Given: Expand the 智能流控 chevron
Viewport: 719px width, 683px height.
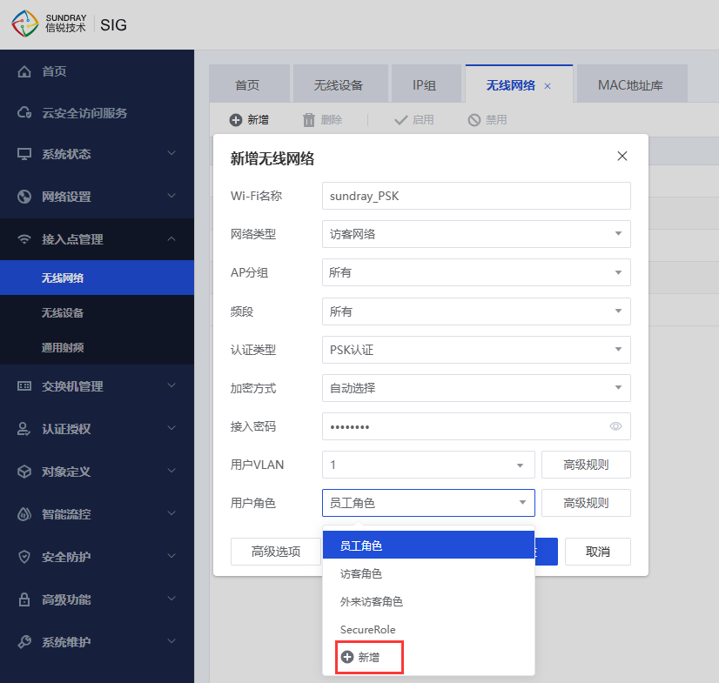Looking at the screenshot, I should click(171, 513).
